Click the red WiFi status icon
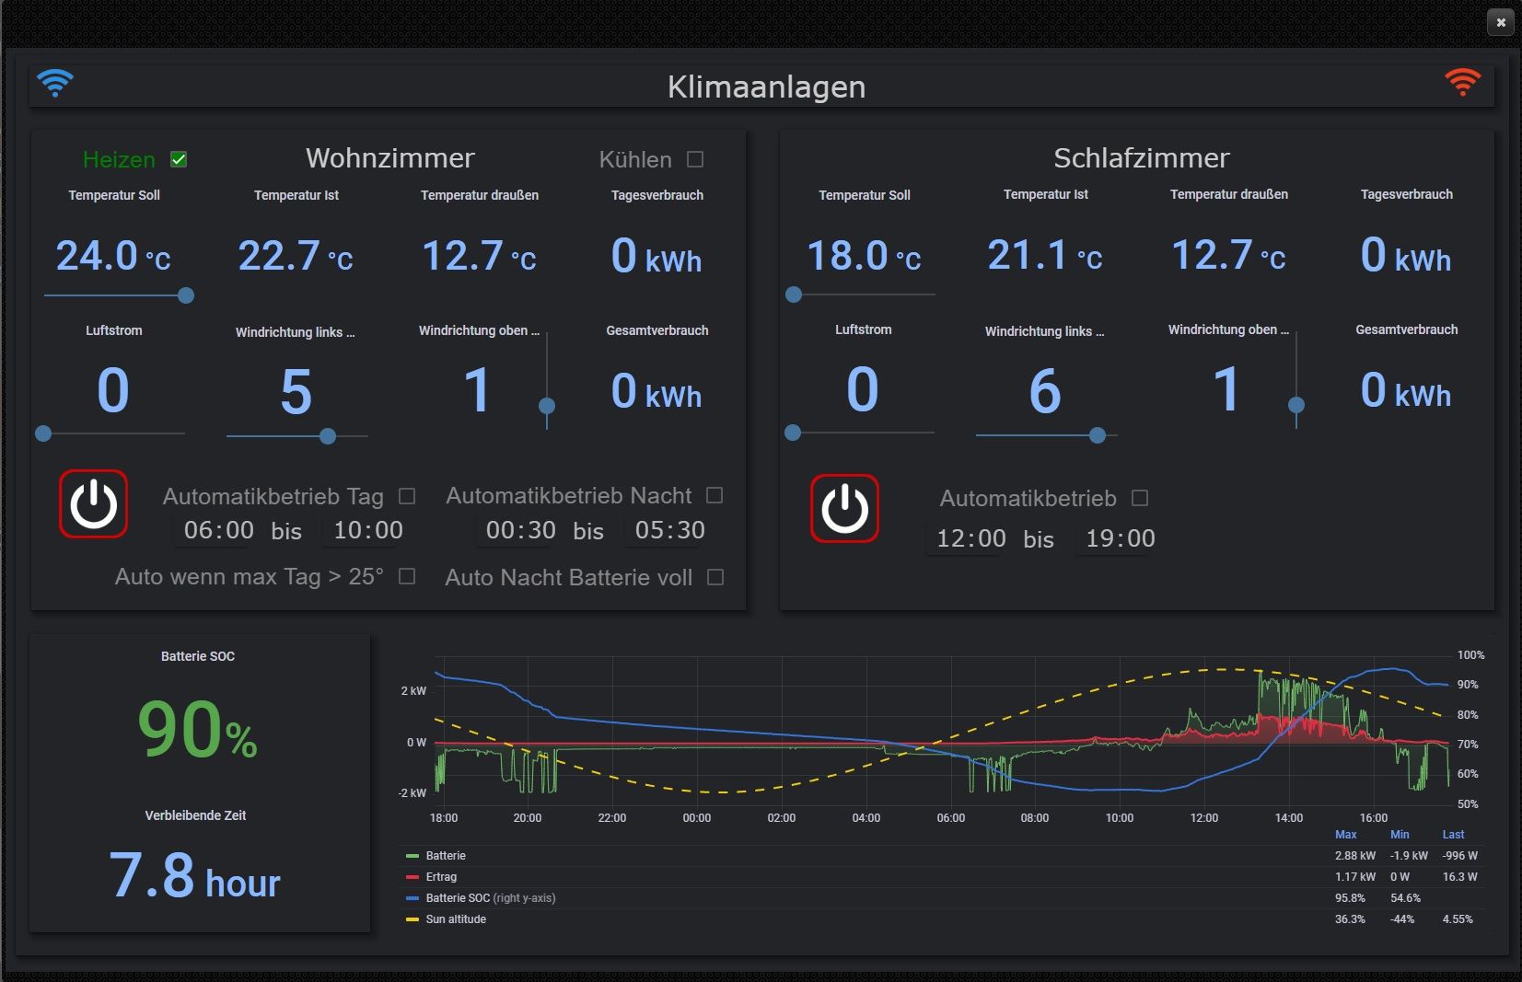 click(x=1462, y=82)
